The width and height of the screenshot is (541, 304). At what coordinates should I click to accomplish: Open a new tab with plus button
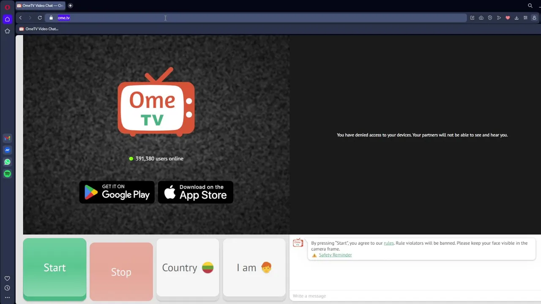70,5
